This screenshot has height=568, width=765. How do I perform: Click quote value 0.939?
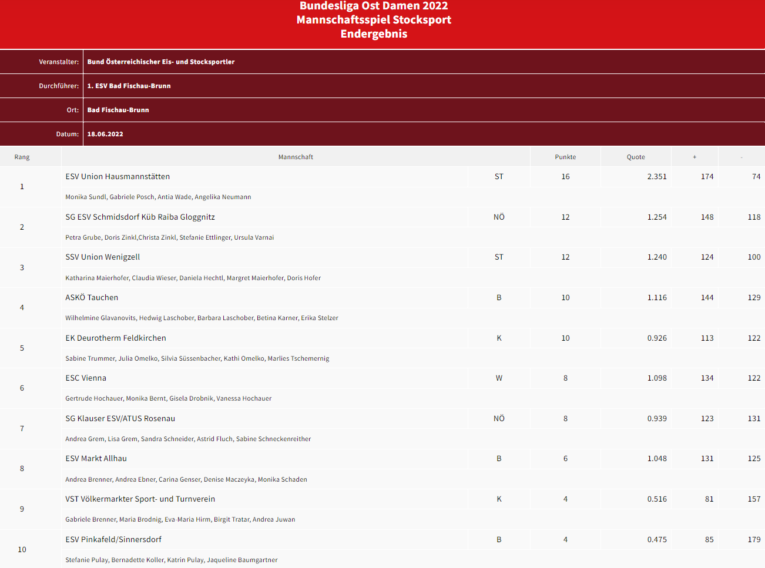coord(657,418)
